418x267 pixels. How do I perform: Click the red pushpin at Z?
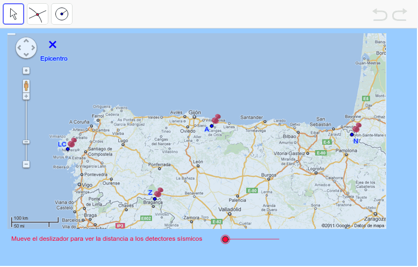158,192
